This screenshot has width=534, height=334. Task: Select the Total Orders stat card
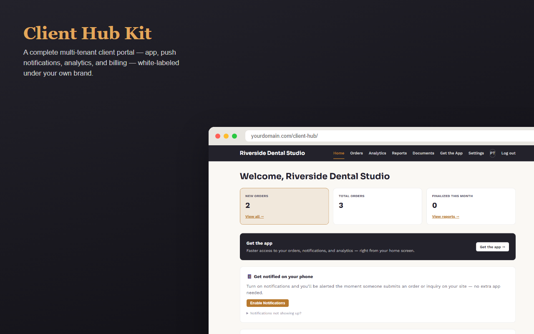(378, 206)
